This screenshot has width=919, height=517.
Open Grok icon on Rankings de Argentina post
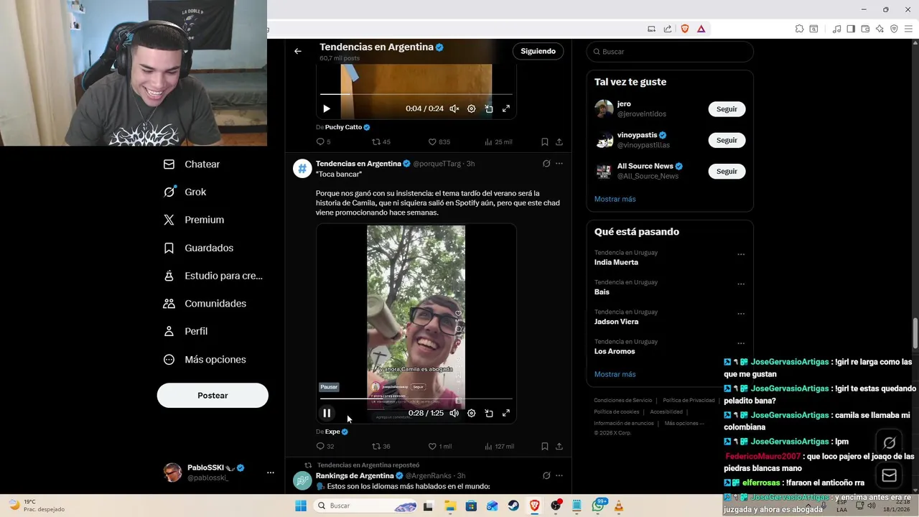coord(546,475)
